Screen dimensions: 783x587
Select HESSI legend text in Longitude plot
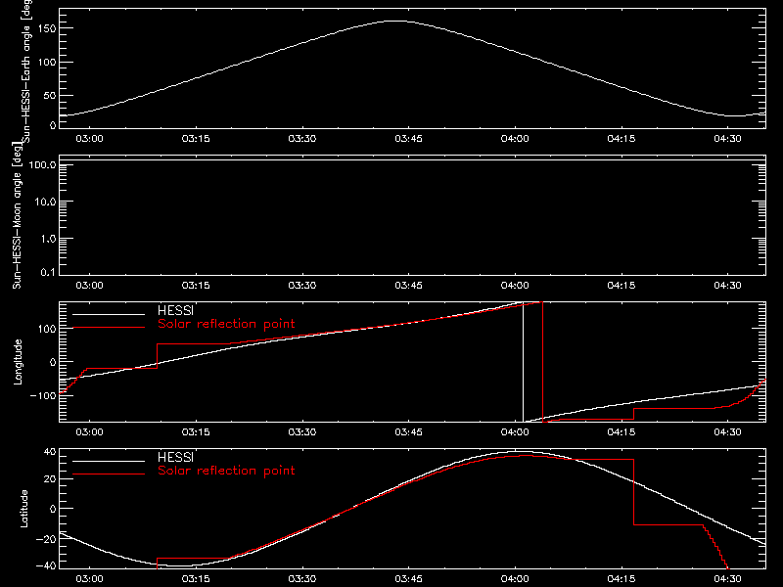[175, 310]
